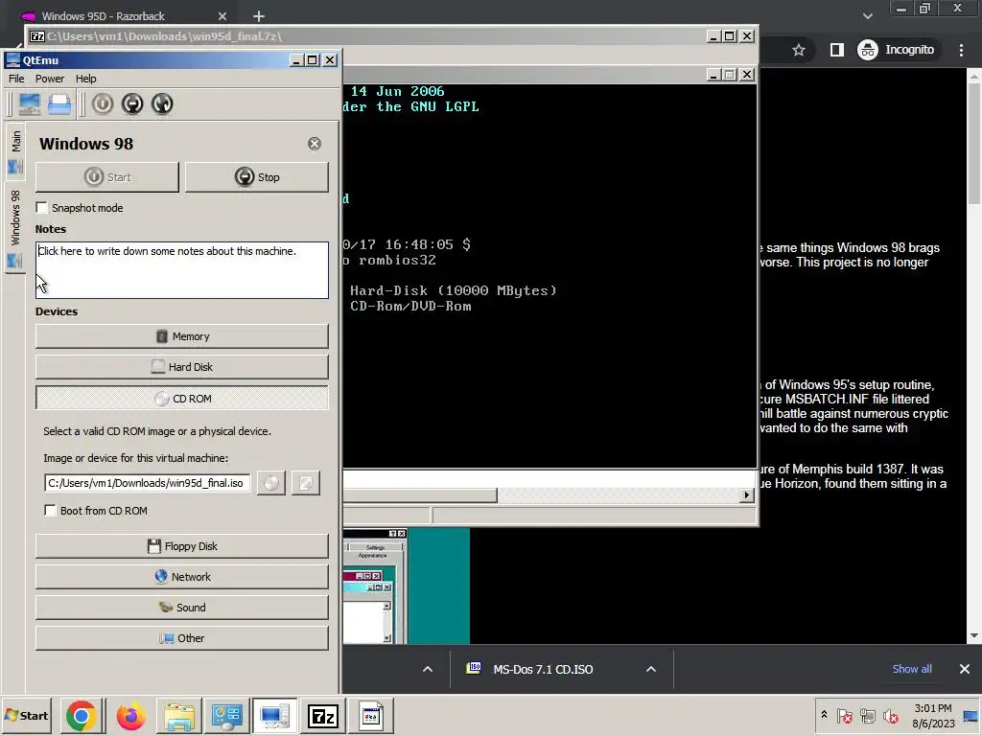This screenshot has width=982, height=736.
Task: Click the restart machine toolbar icon
Action: 162,103
